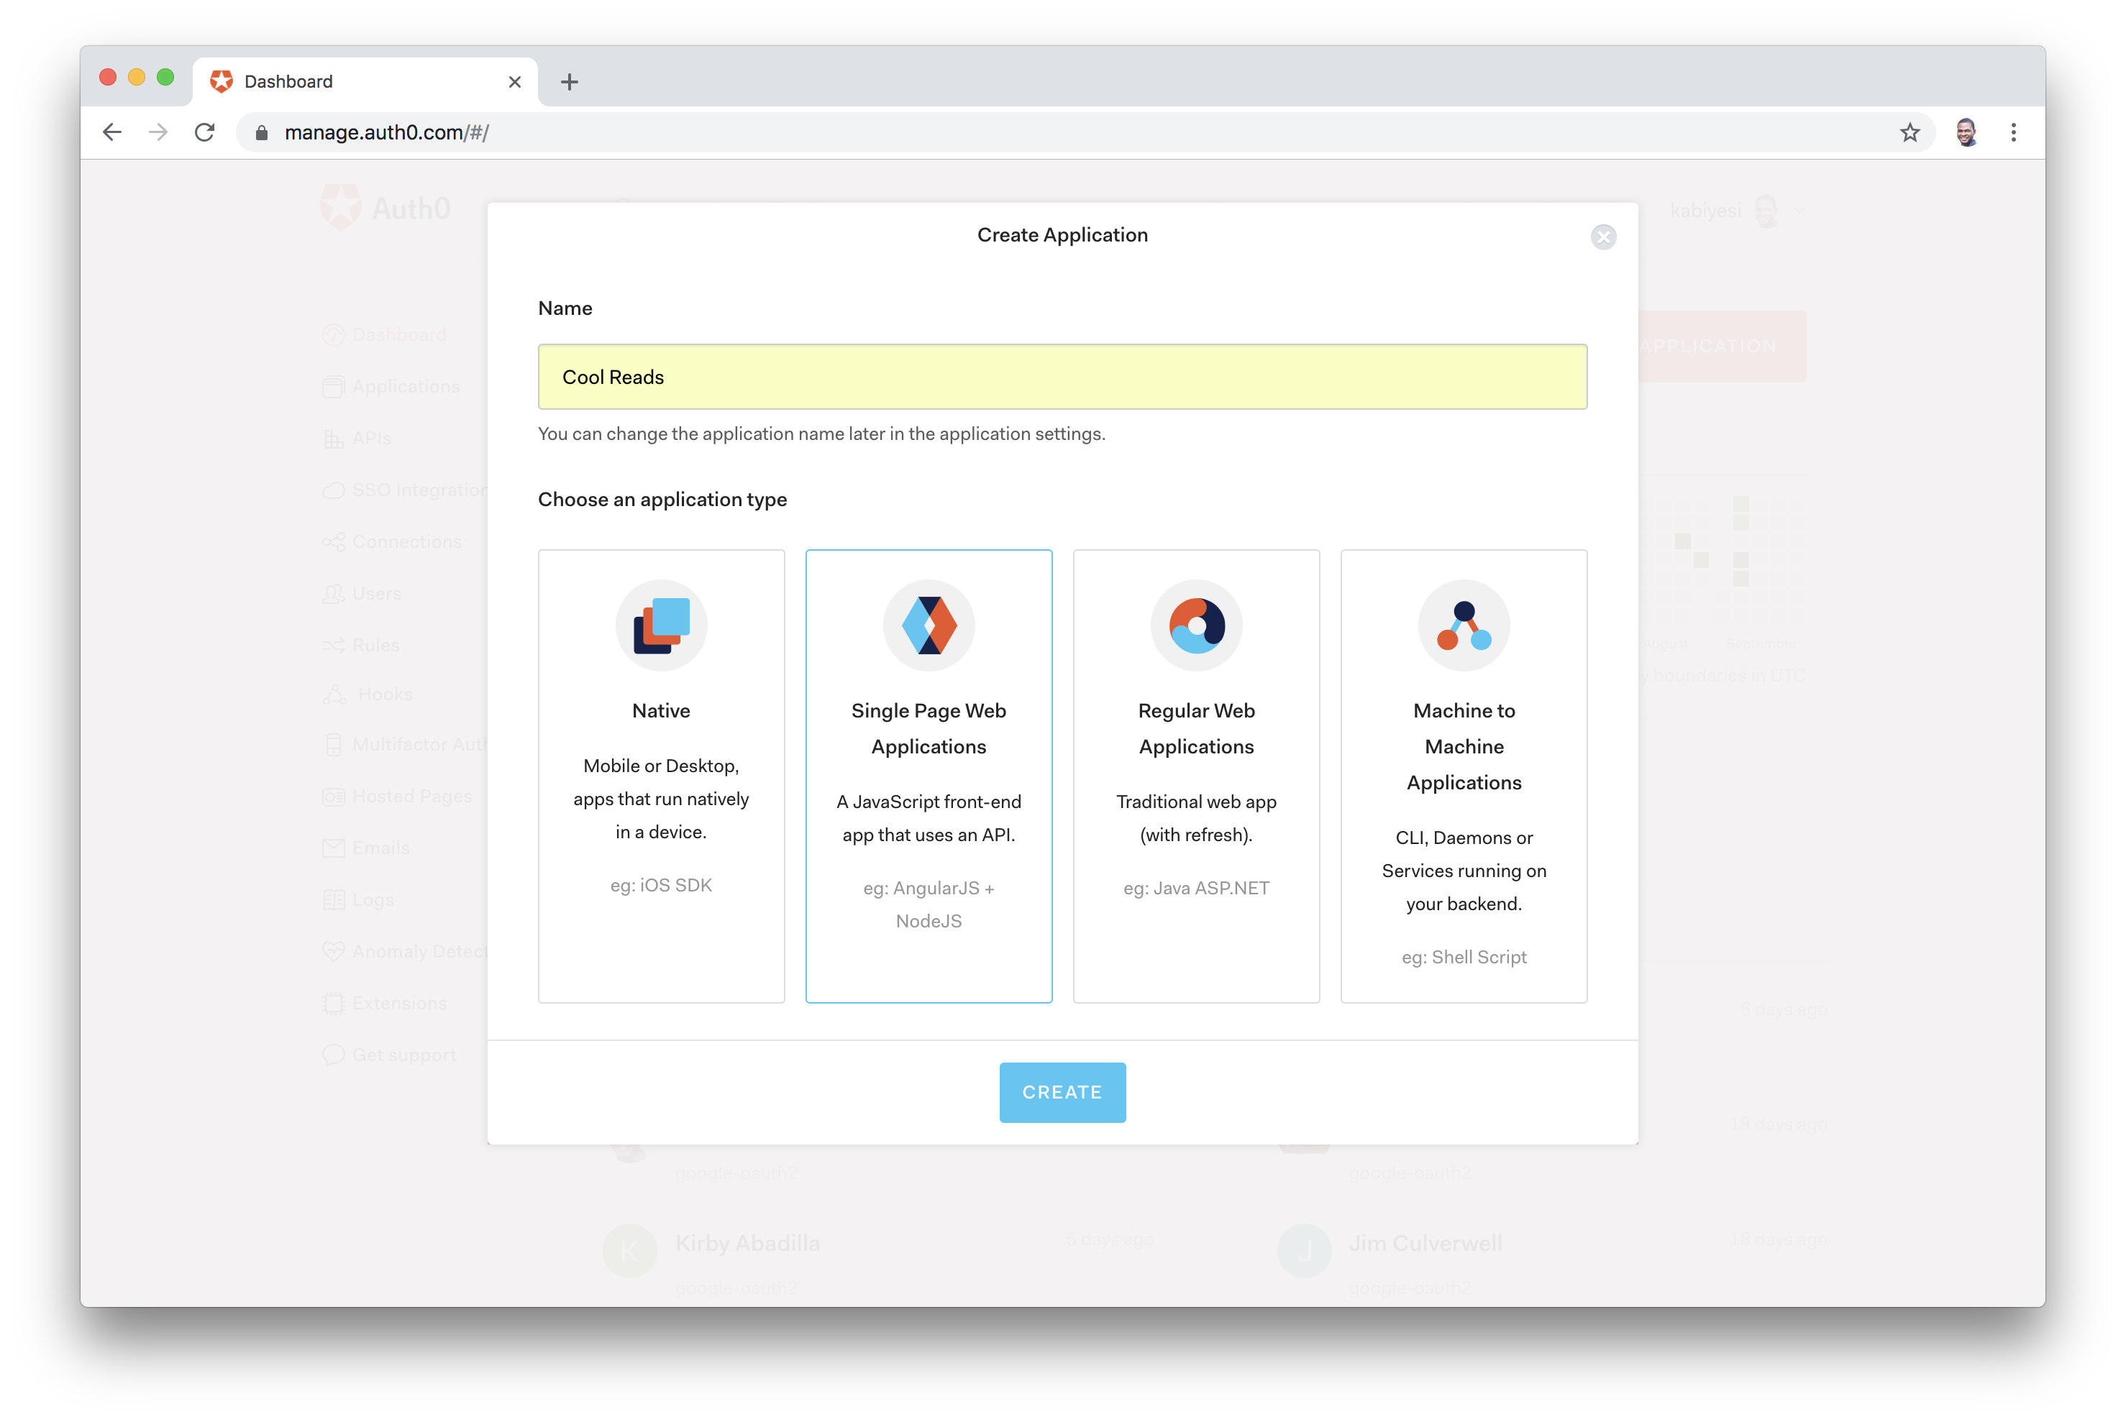Click the CREATE button
2126x1422 pixels.
(x=1062, y=1092)
